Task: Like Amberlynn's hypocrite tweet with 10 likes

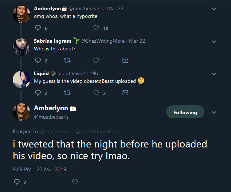Action: pyautogui.click(x=96, y=28)
